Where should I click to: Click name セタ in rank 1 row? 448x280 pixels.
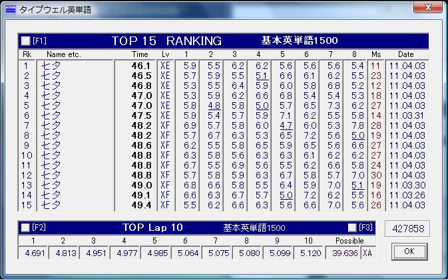(x=51, y=66)
